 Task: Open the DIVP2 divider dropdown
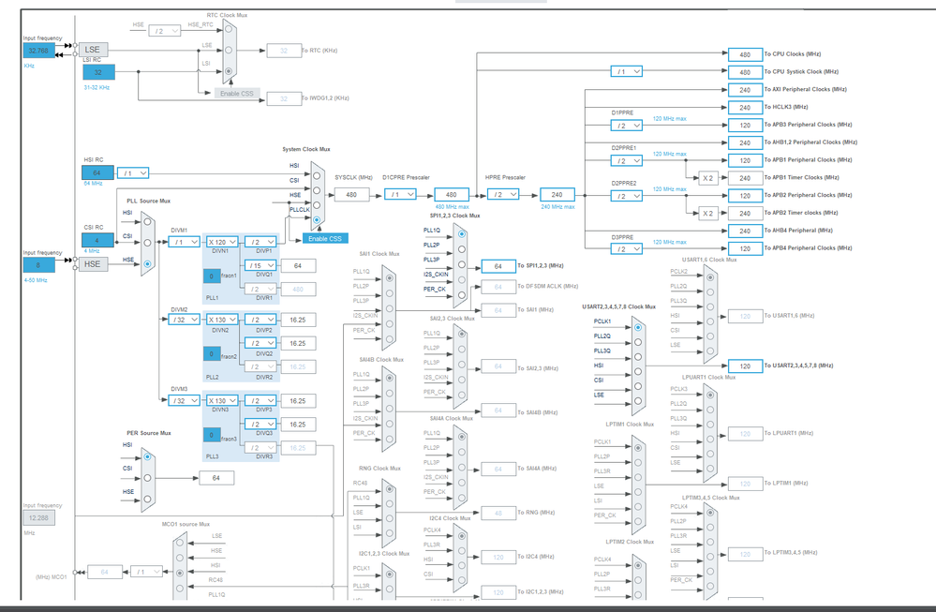(260, 320)
